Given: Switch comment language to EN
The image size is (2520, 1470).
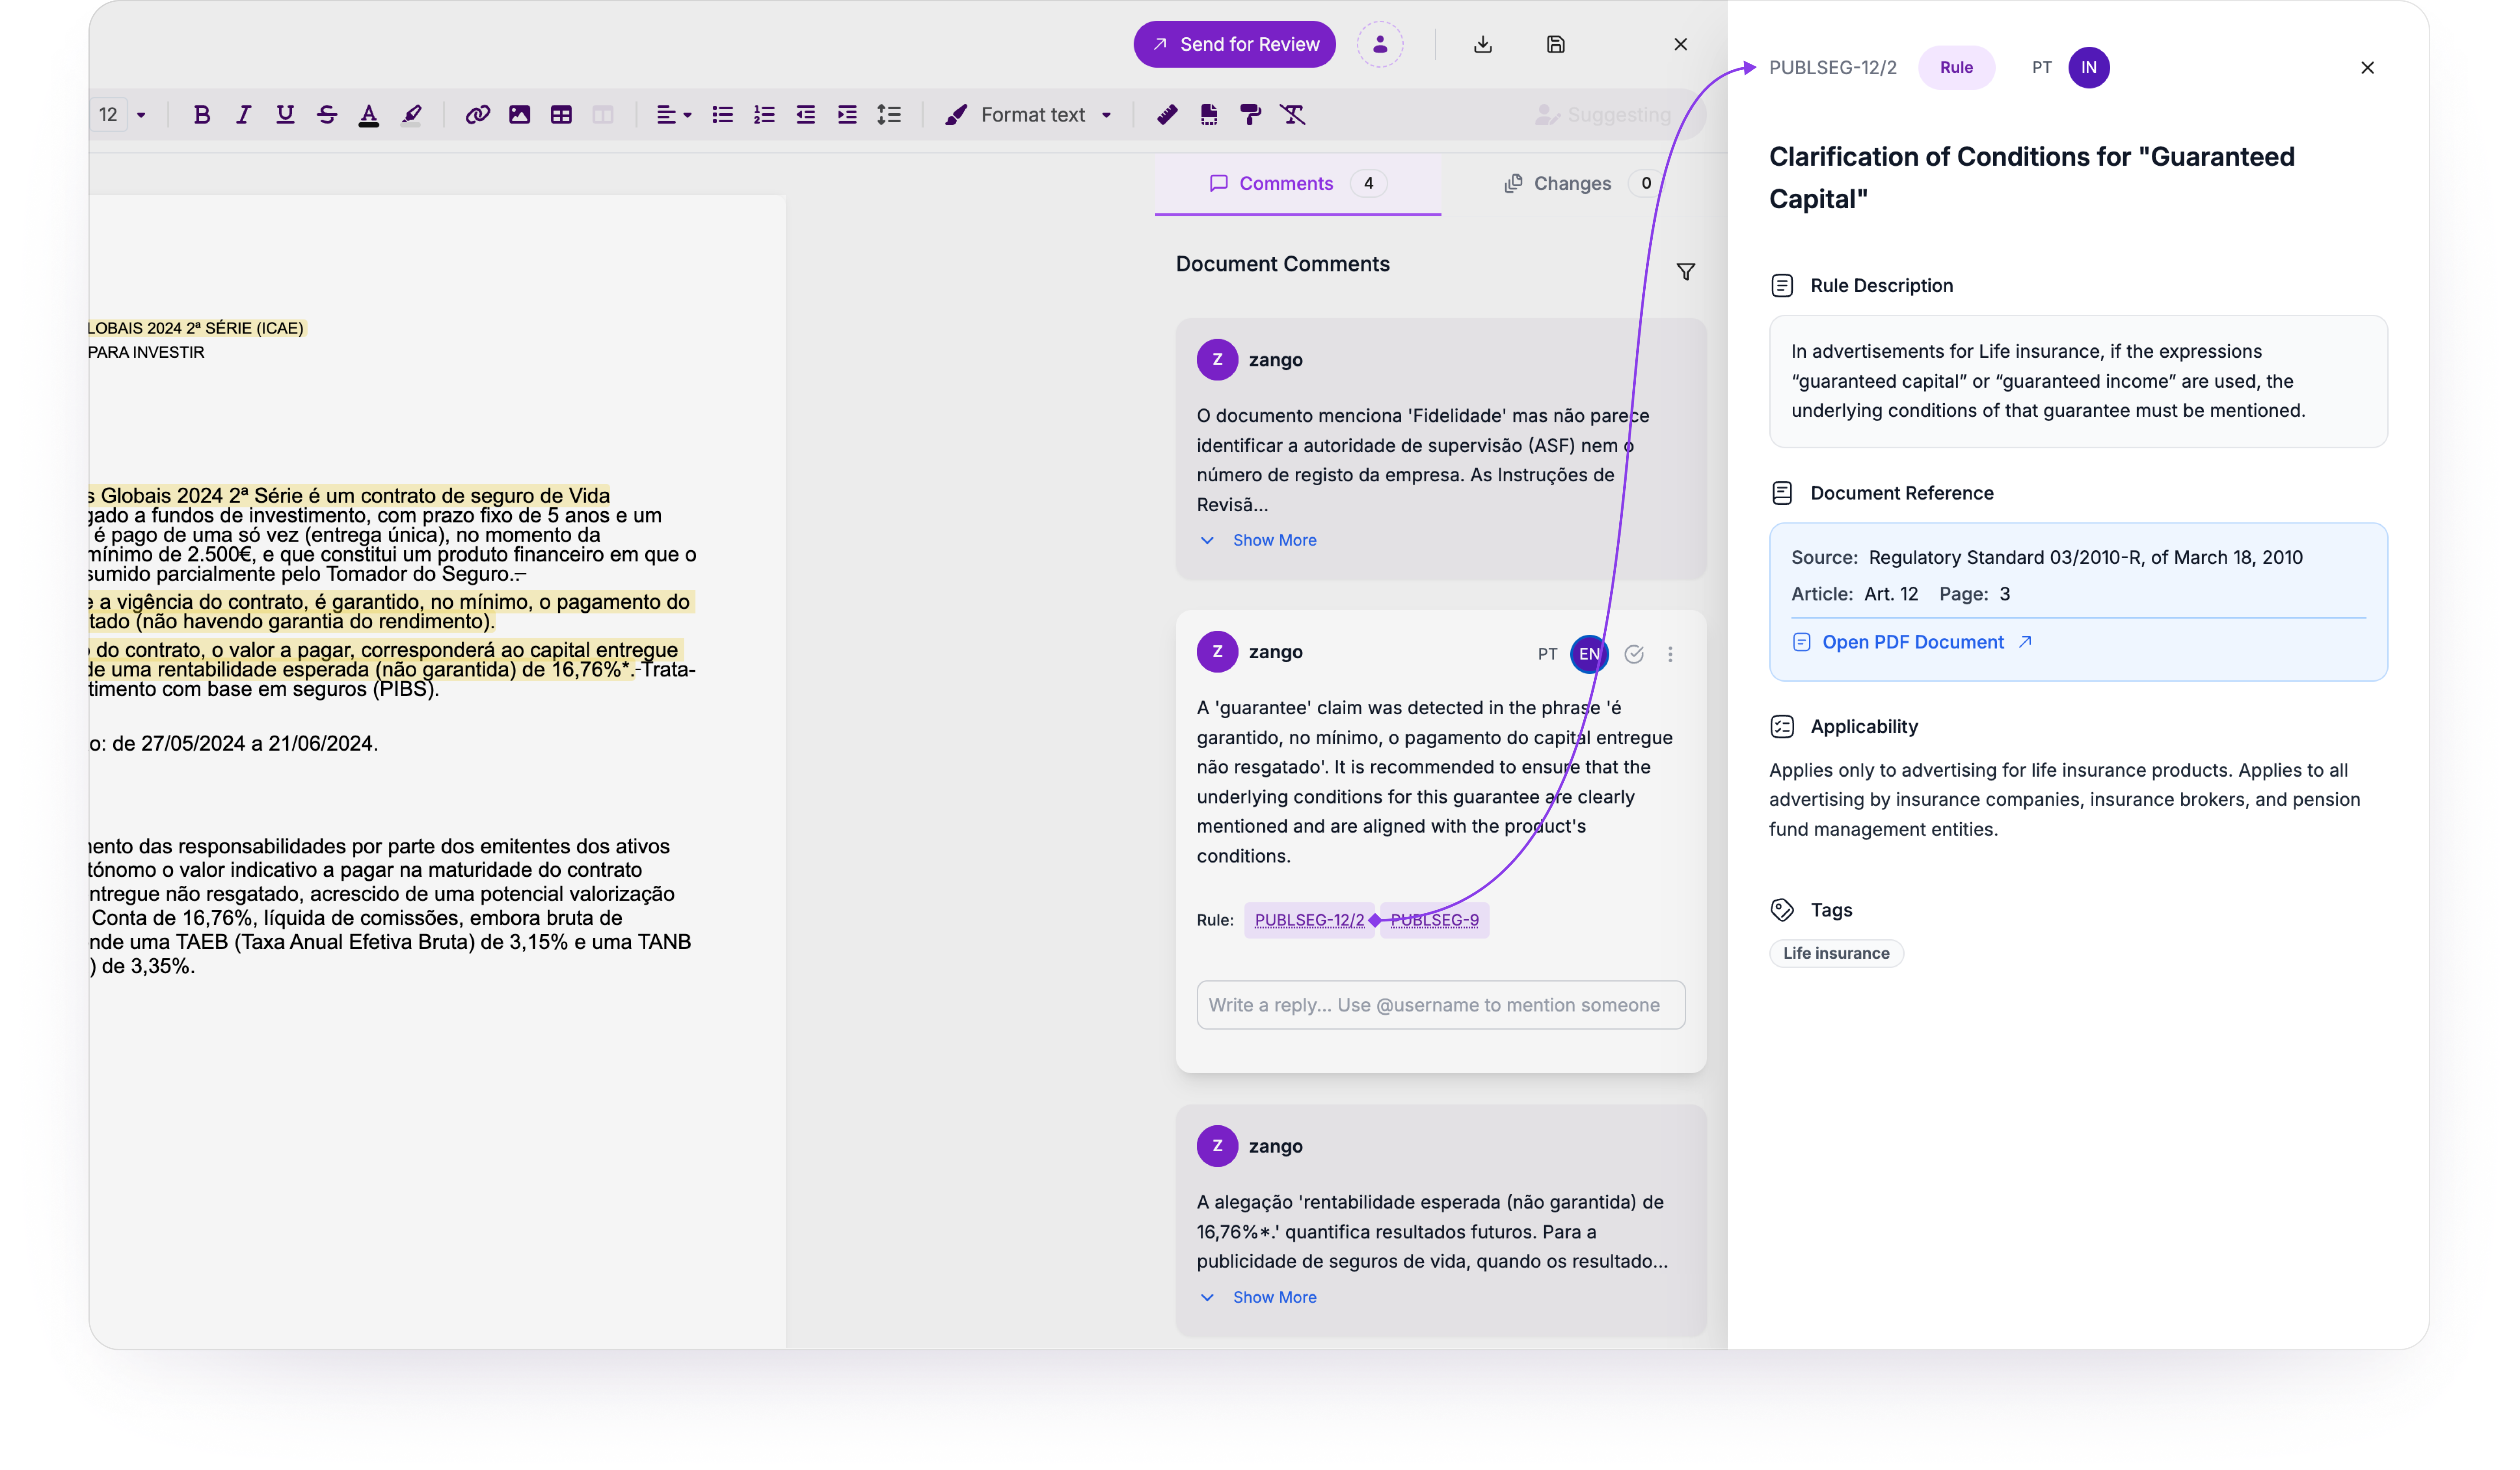Looking at the screenshot, I should (1589, 654).
